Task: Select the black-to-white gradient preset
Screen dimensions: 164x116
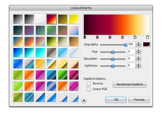Action: 18,19
